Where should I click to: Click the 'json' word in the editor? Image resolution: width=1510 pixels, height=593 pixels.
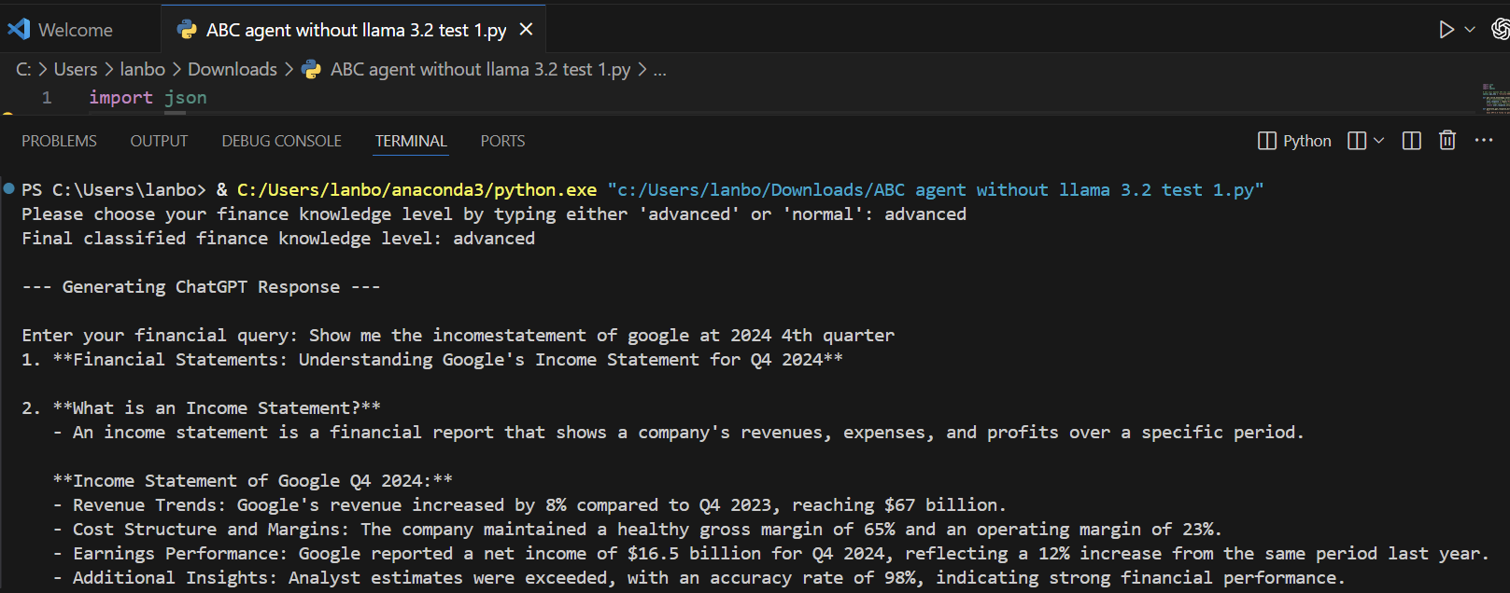(x=186, y=98)
